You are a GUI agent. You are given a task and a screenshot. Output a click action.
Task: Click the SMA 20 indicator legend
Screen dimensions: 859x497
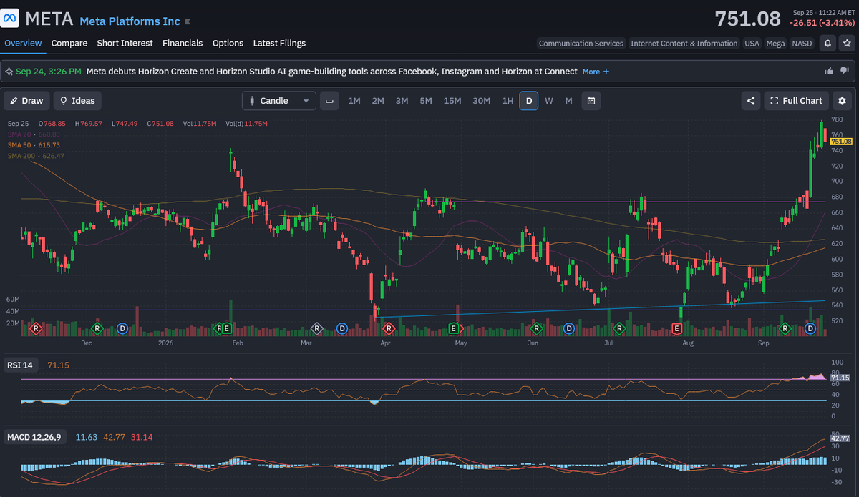click(x=34, y=134)
